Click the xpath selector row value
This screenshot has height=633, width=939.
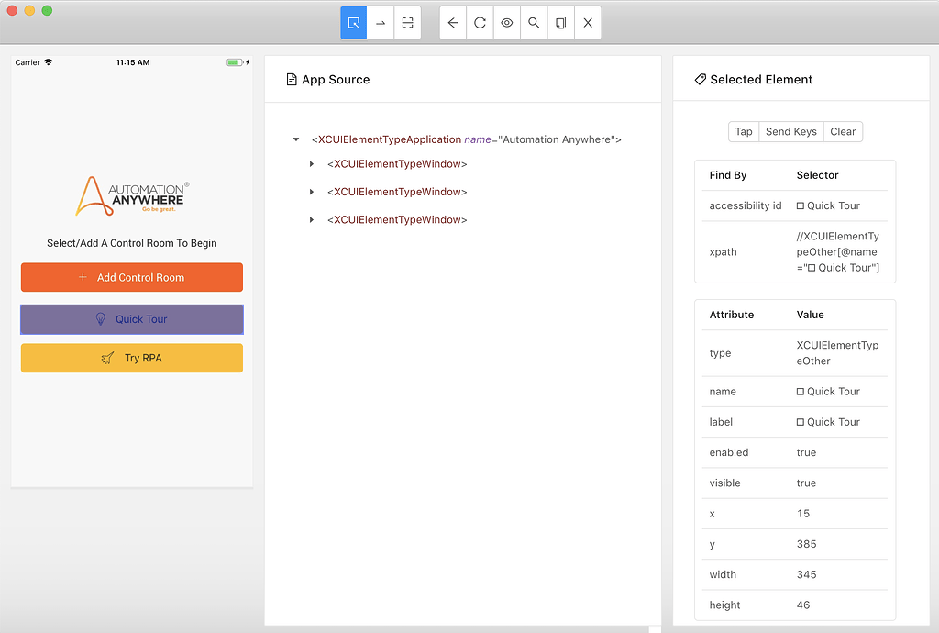(836, 251)
